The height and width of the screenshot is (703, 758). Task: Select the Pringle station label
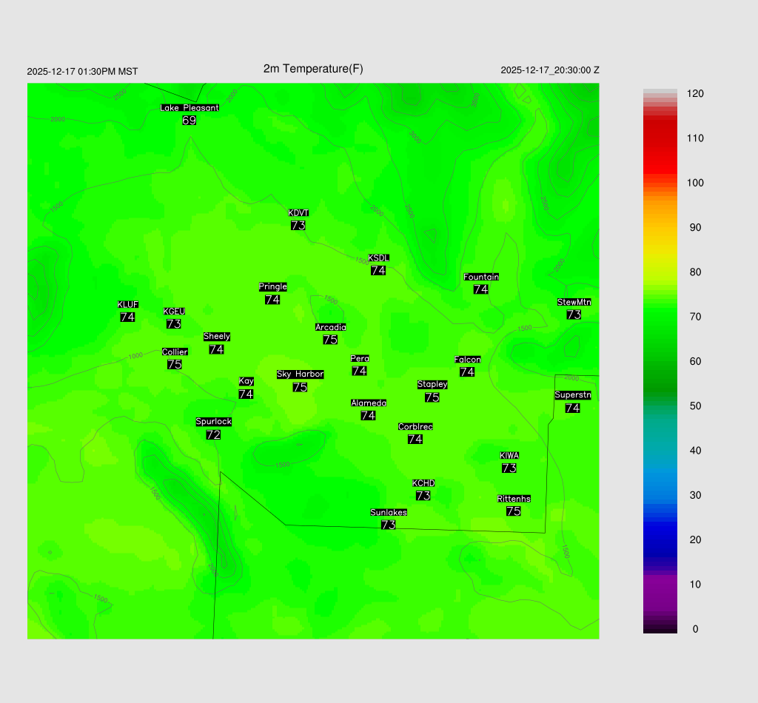tap(272, 287)
